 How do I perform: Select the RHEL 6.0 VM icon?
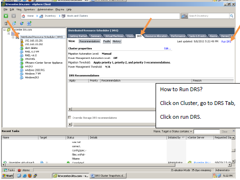click(22, 52)
